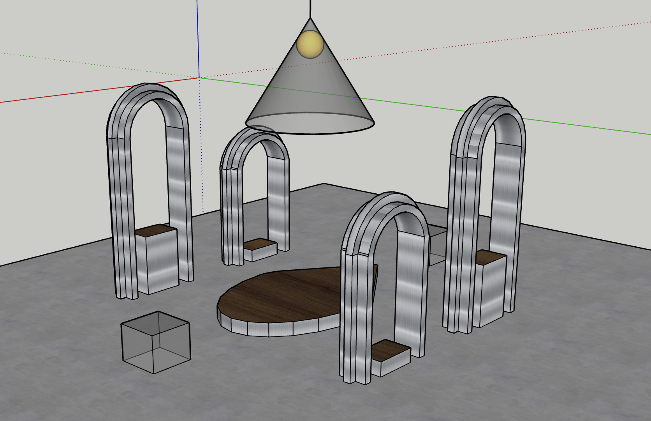Click the lamp's hanging cord

point(310,8)
